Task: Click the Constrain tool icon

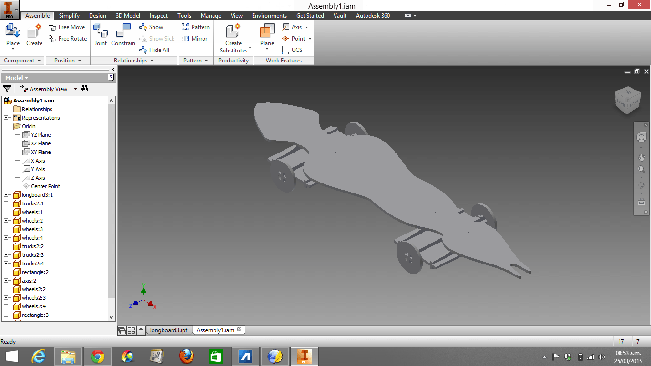Action: click(123, 30)
